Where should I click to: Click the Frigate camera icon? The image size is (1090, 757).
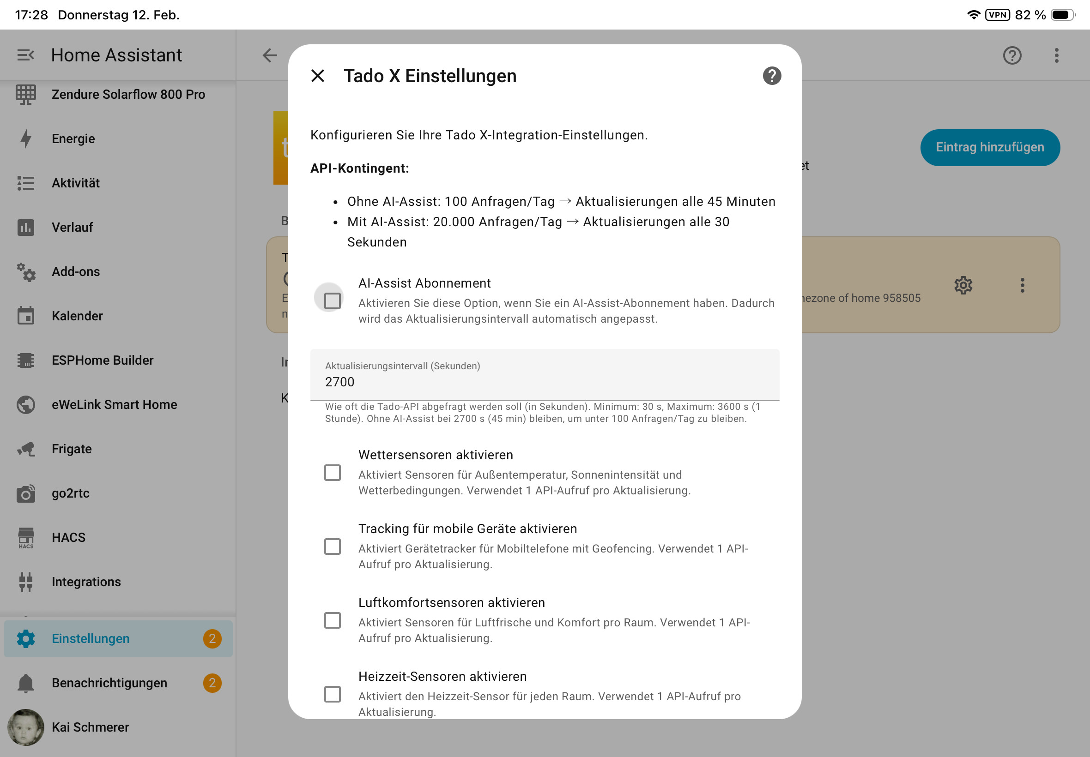[25, 449]
